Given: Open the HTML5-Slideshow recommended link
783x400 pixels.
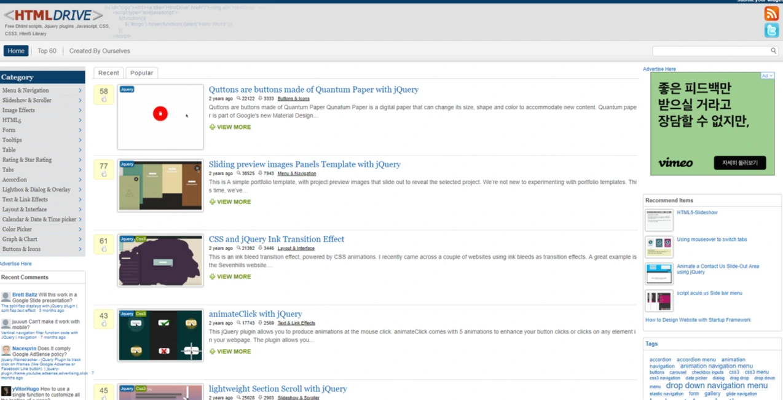Looking at the screenshot, I should [697, 213].
